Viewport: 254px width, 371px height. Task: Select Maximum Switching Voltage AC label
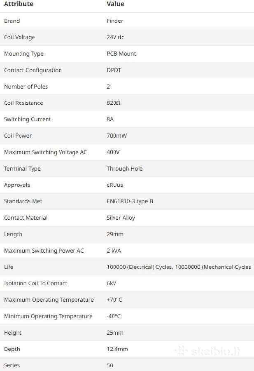46,152
